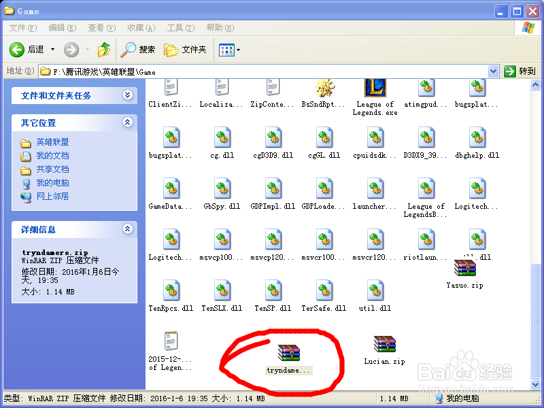Select the TenSP.dll file
The image size is (544, 408).
(x=273, y=296)
